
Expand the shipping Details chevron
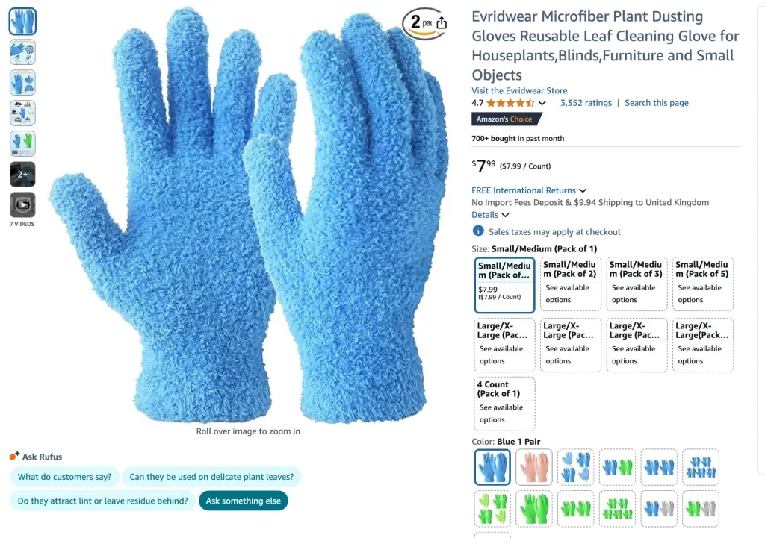[506, 215]
